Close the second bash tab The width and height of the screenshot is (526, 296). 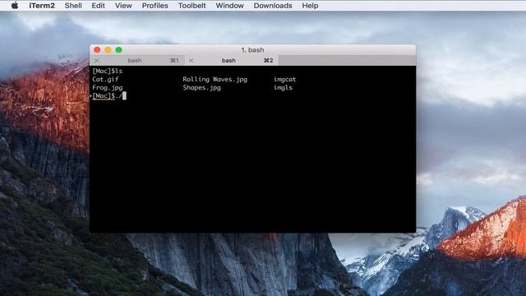191,61
